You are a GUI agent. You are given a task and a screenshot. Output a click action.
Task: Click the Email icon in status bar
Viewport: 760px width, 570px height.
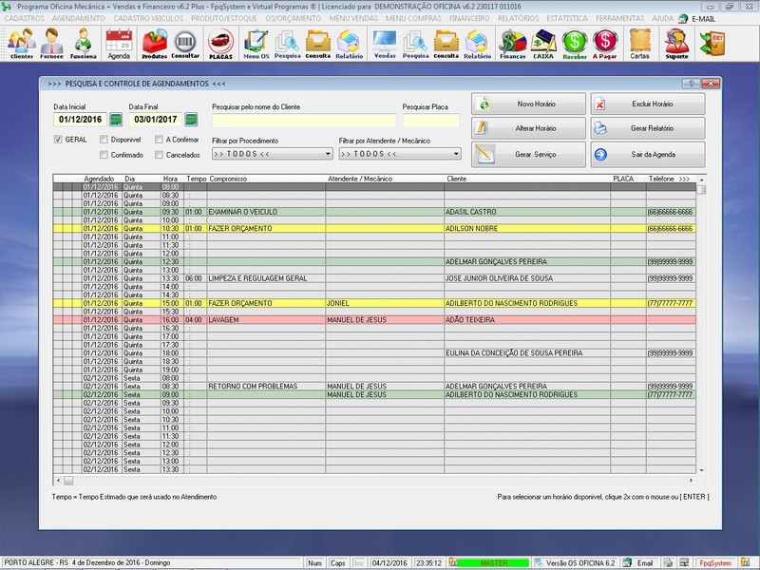click(627, 562)
